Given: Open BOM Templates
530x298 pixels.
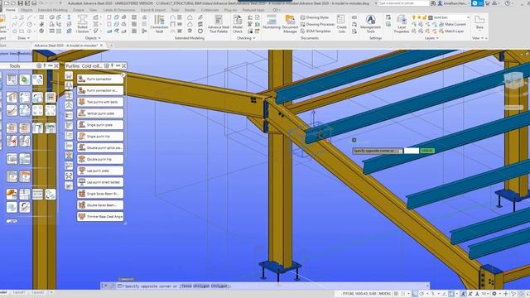Looking at the screenshot, I should [316, 31].
